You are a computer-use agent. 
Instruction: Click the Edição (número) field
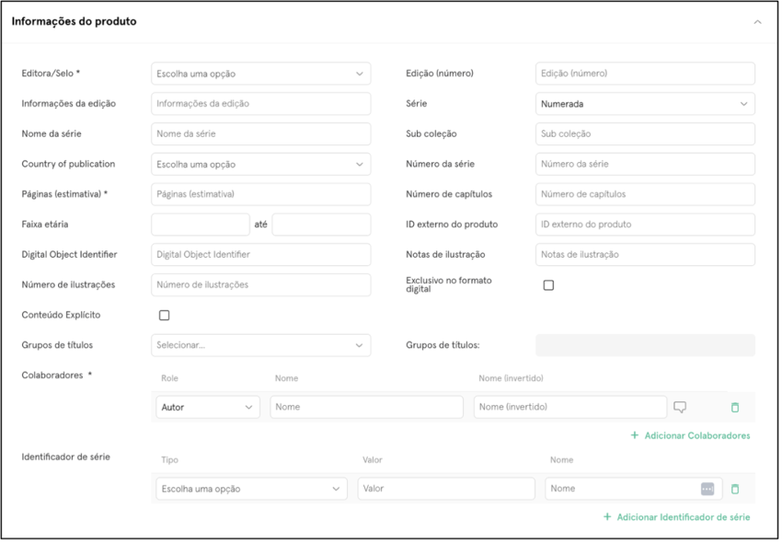pos(645,74)
